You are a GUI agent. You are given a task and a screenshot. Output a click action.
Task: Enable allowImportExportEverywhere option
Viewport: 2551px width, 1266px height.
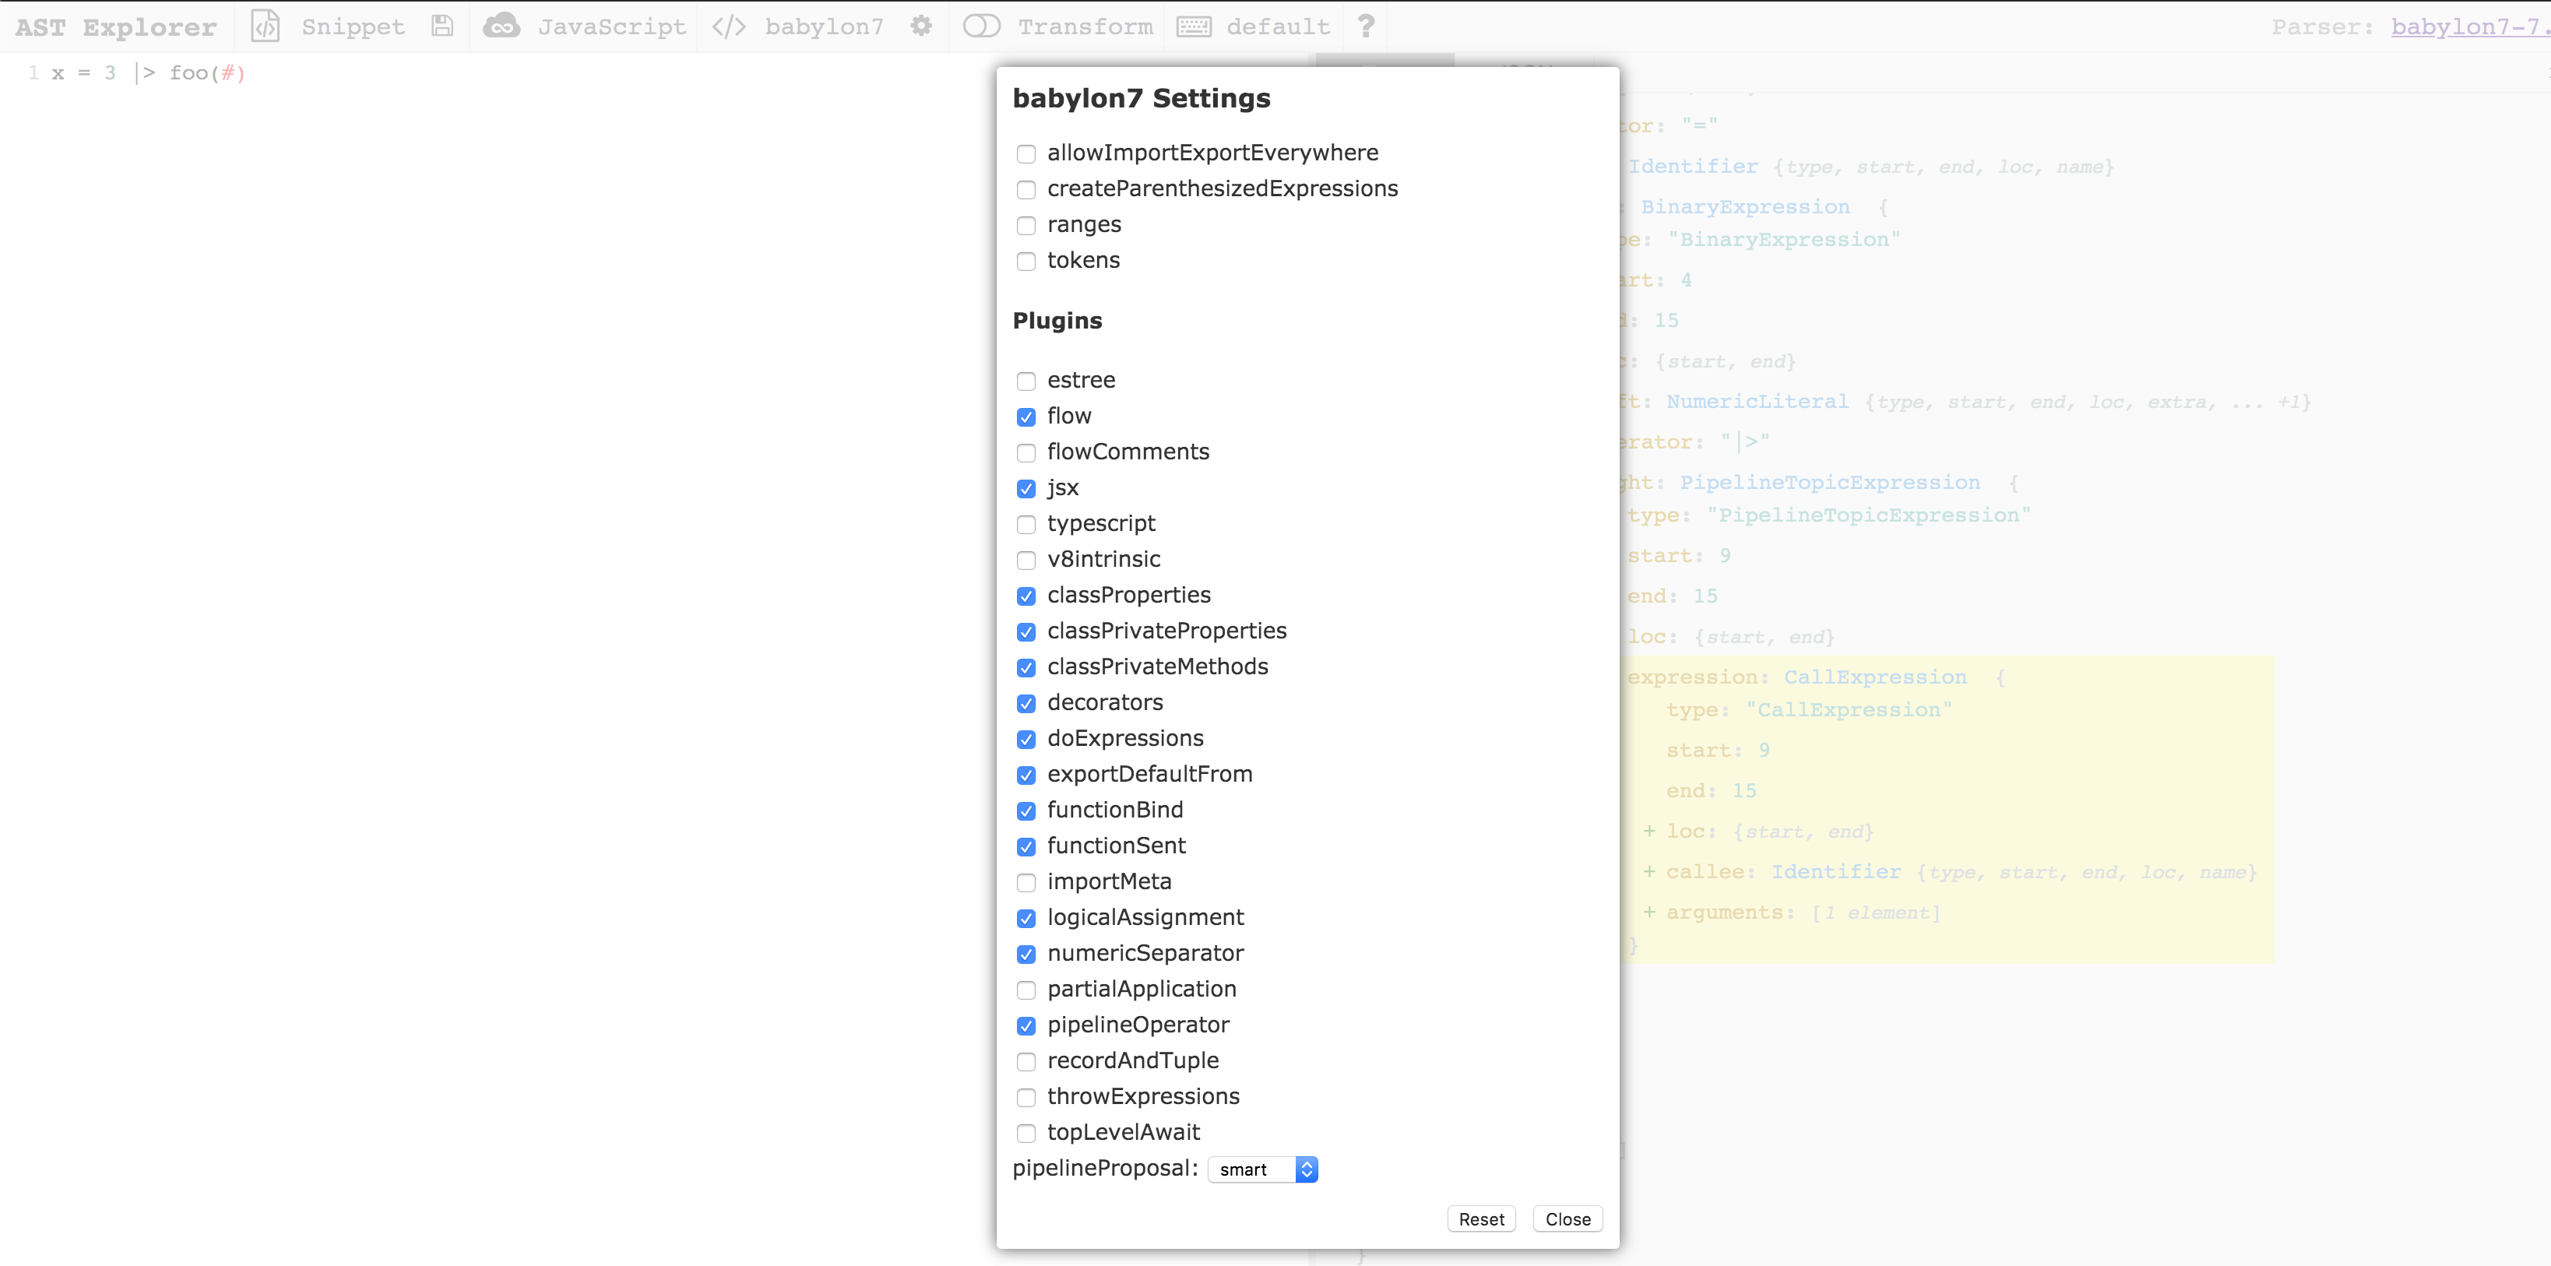[1026, 154]
